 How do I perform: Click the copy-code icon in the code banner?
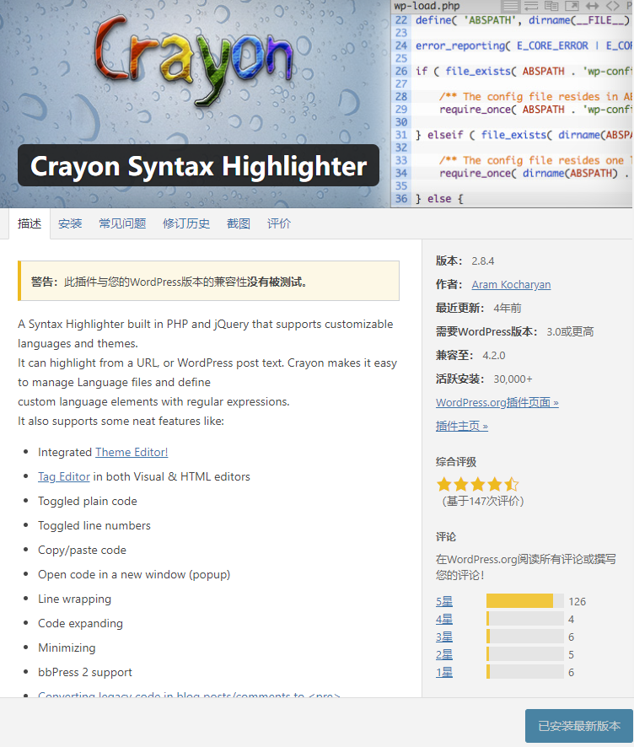coord(551,6)
